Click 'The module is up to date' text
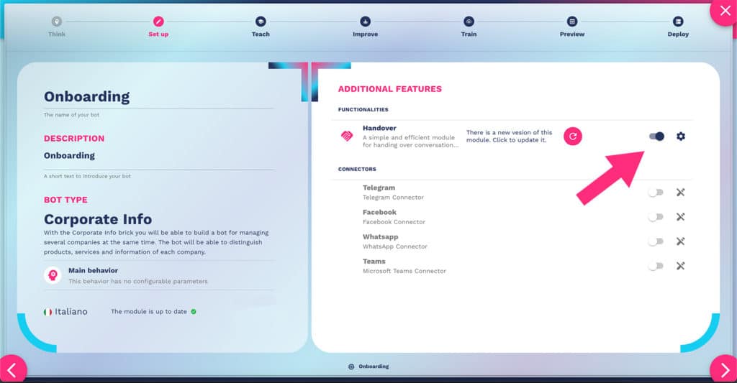This screenshot has width=737, height=383. click(149, 312)
